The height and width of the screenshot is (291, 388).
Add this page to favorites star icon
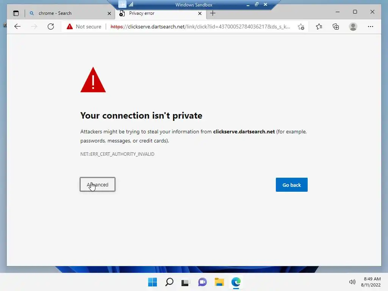point(301,27)
